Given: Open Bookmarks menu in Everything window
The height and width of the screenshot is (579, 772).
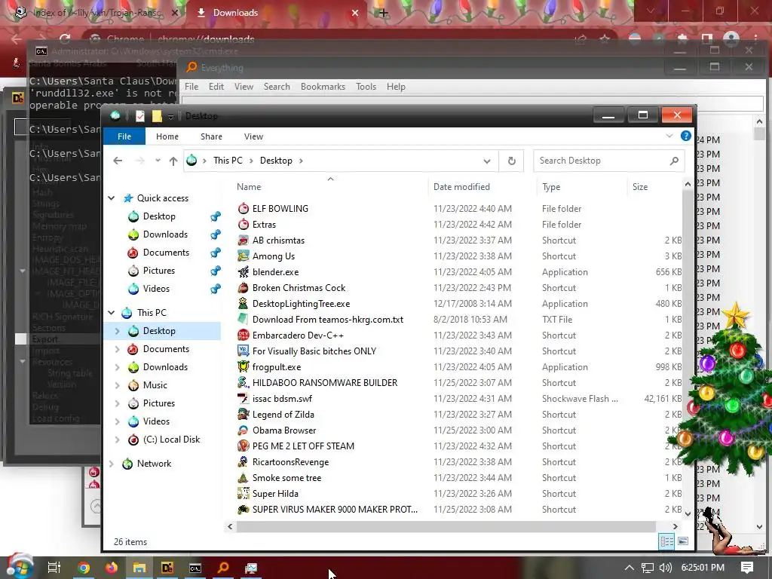Looking at the screenshot, I should click(323, 87).
